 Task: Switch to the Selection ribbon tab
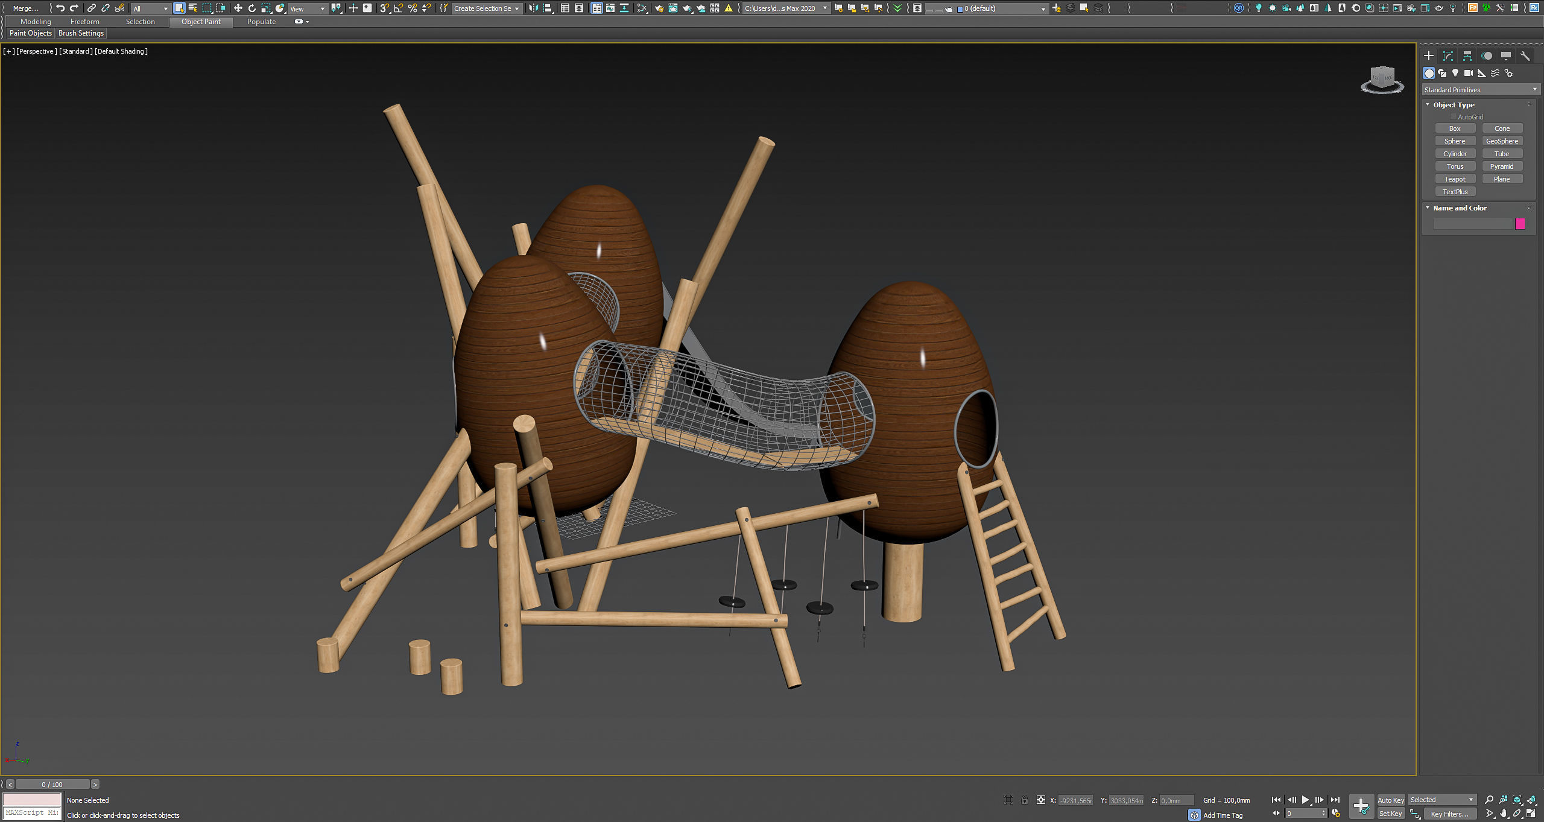(140, 22)
